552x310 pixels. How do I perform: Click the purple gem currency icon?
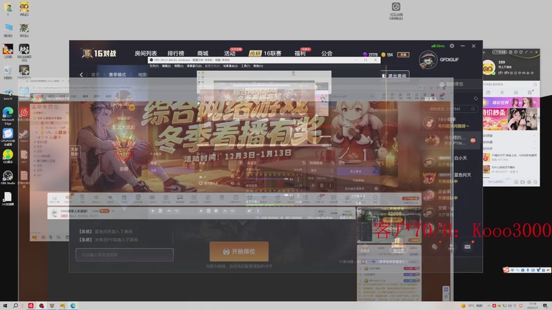click(x=365, y=55)
